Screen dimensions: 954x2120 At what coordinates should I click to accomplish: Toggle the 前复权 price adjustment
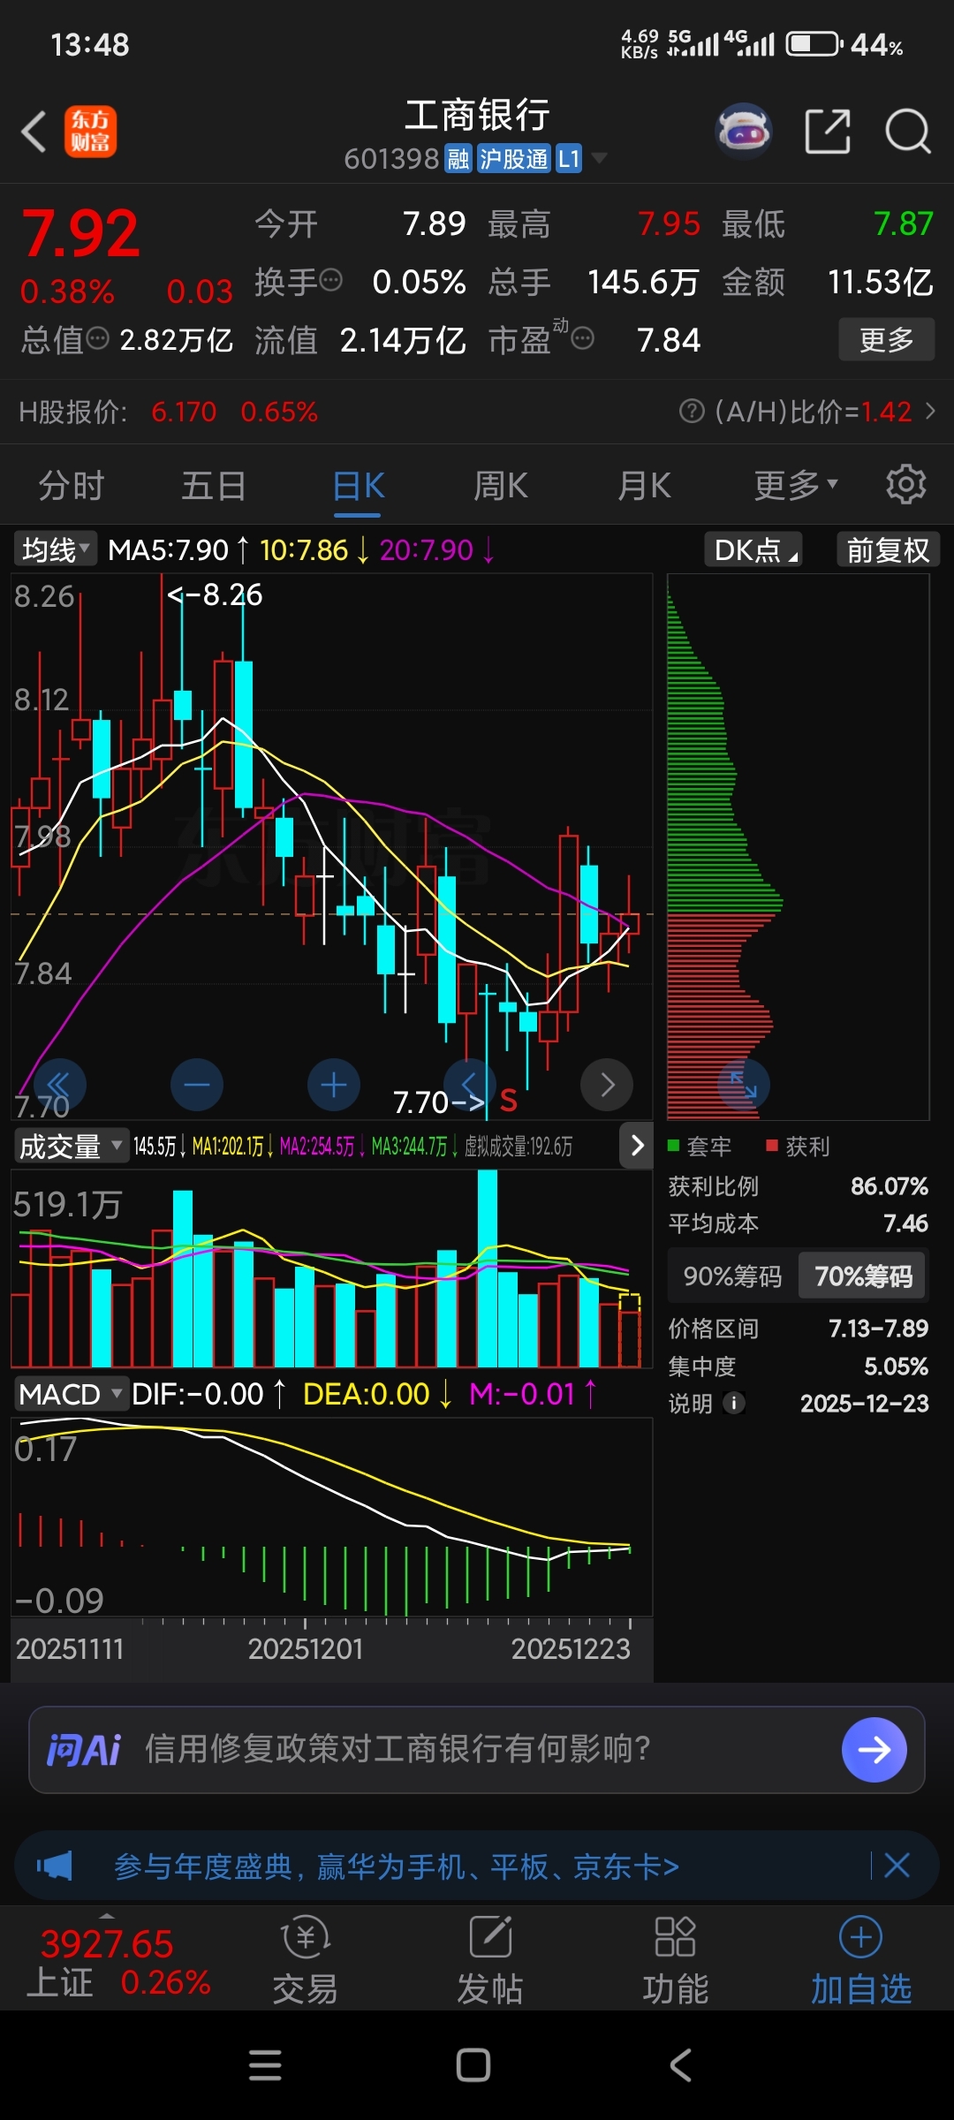point(888,550)
